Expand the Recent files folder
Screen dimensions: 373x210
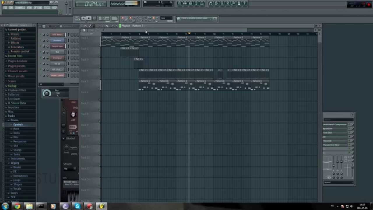click(x=15, y=56)
